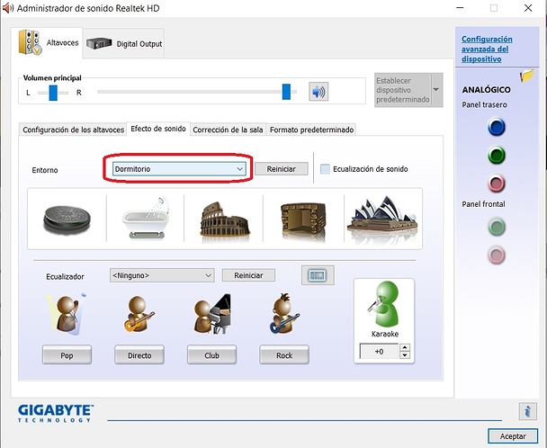Open the Formato predeterminado tab

[311, 130]
